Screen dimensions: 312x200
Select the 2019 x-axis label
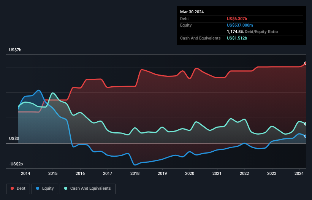click(x=162, y=173)
